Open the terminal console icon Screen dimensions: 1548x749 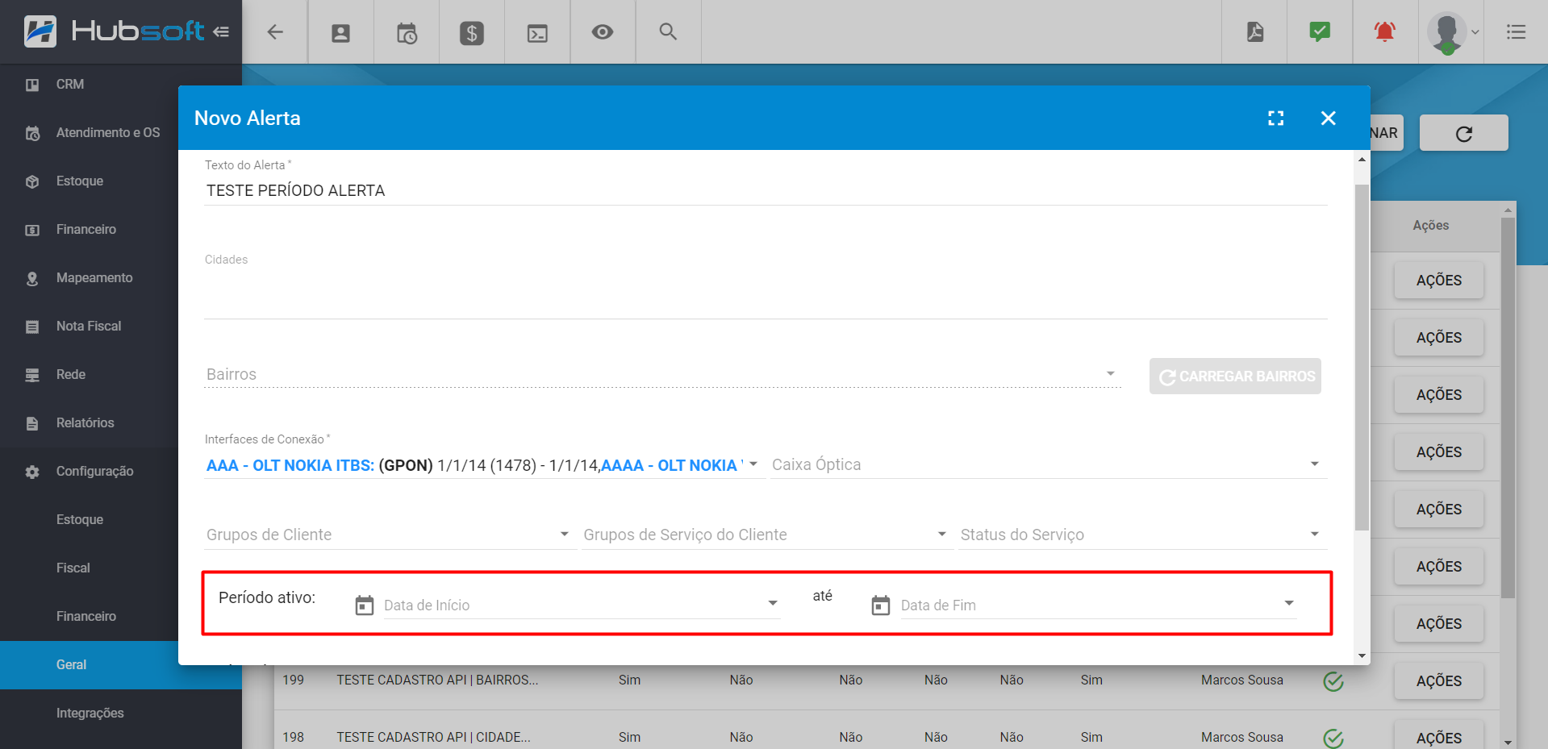click(537, 32)
